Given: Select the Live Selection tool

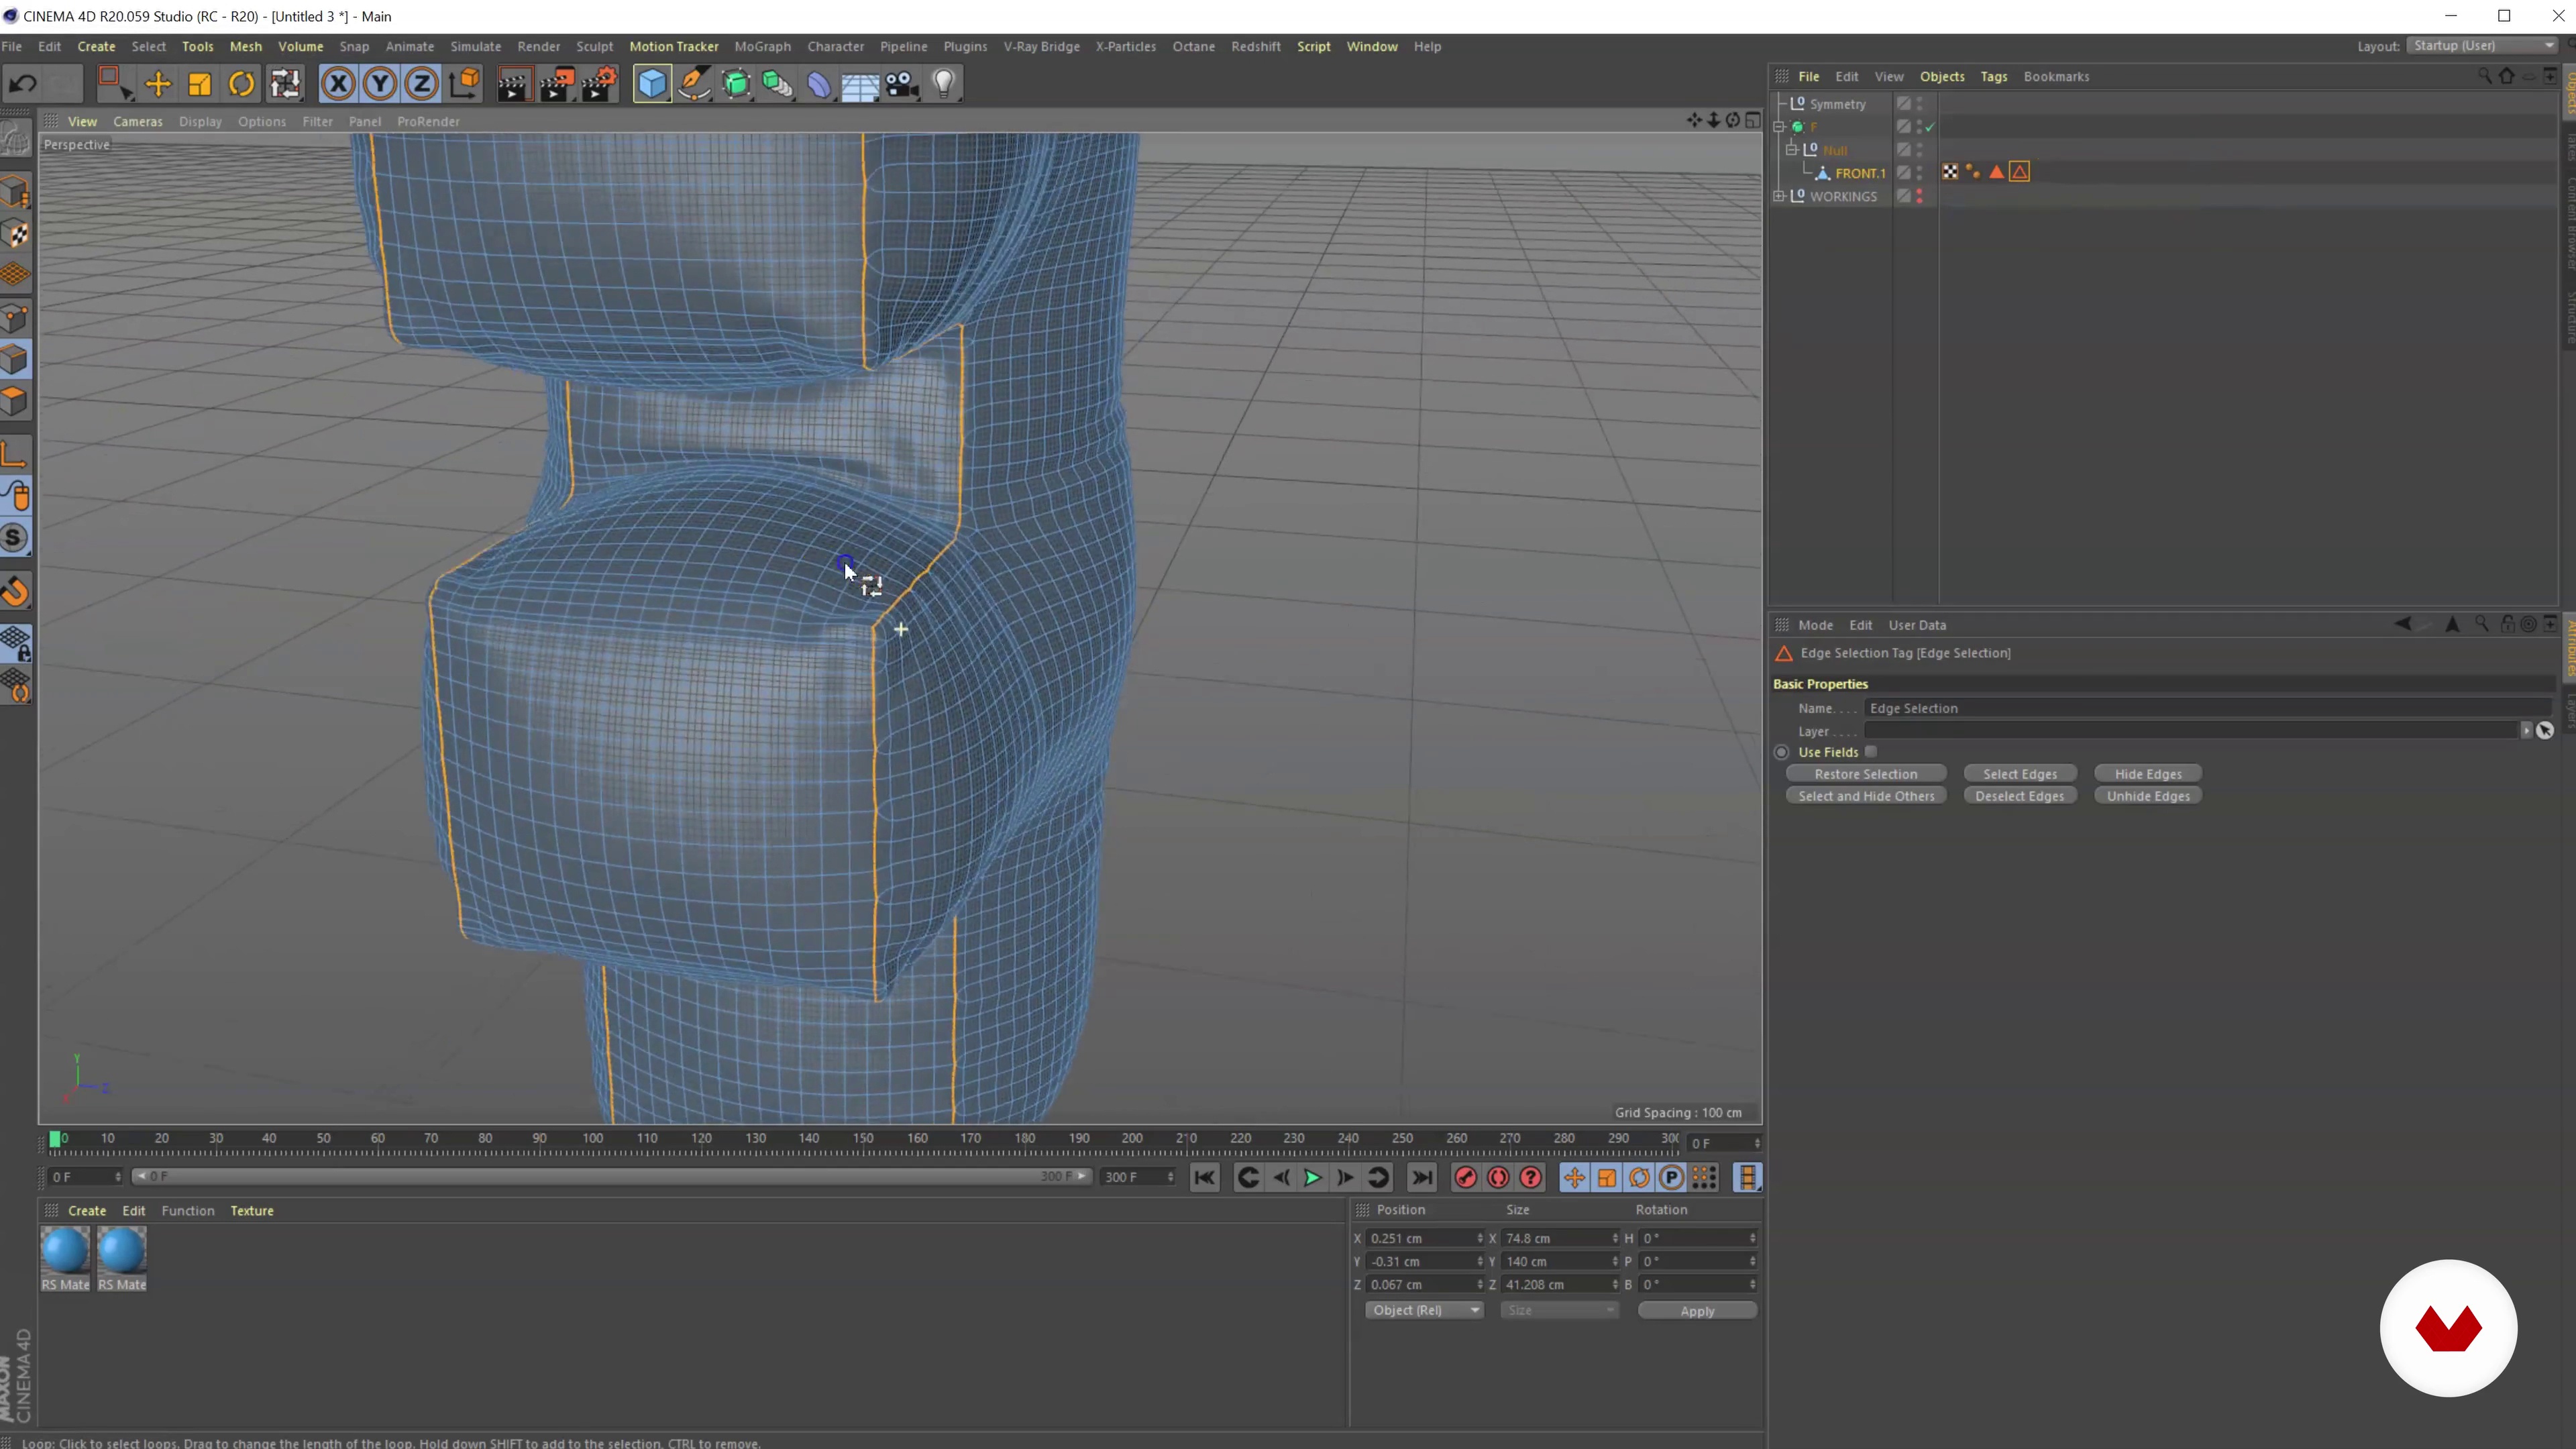Looking at the screenshot, I should coord(114,84).
